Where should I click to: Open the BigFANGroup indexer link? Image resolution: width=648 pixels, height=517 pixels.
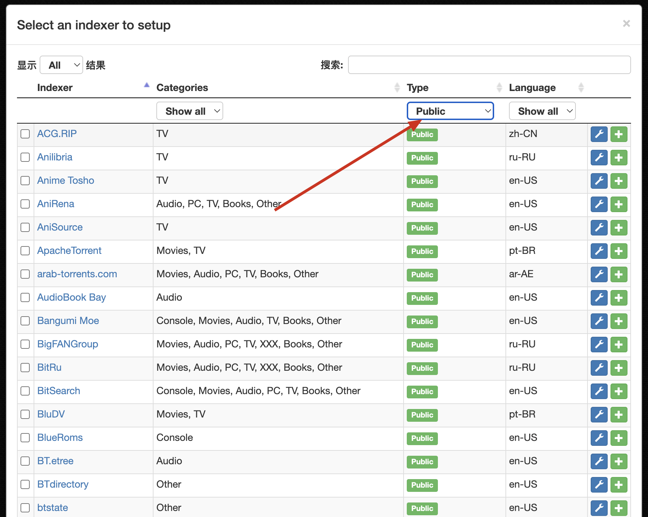pyautogui.click(x=68, y=344)
